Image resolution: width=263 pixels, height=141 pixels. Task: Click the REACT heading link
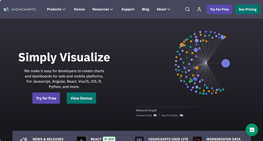[x=96, y=139]
